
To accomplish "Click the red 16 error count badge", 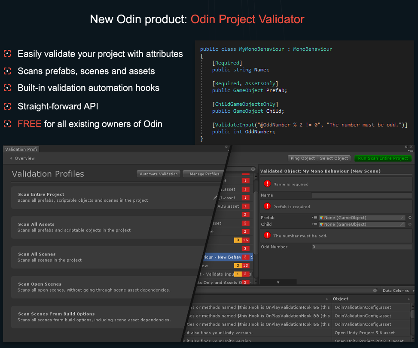I will point(246,240).
